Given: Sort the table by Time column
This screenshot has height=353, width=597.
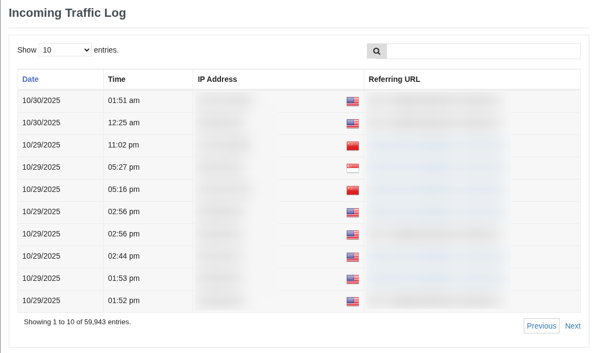Looking at the screenshot, I should point(117,79).
